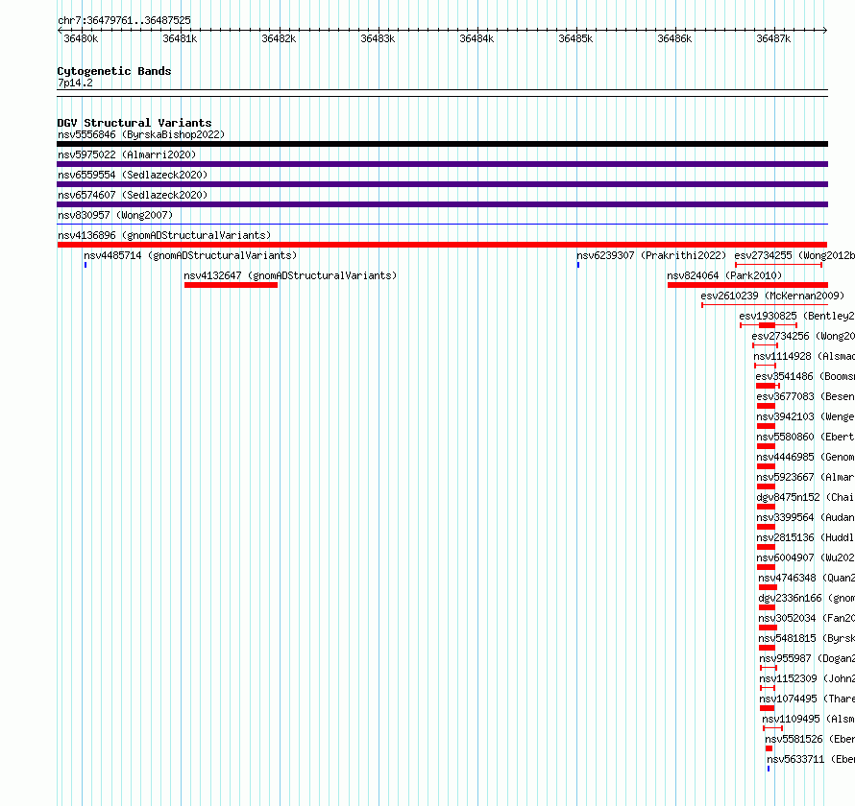Open nsv6574607 (Sedlazeck2020) variant label
855x806 pixels.
pyautogui.click(x=133, y=195)
